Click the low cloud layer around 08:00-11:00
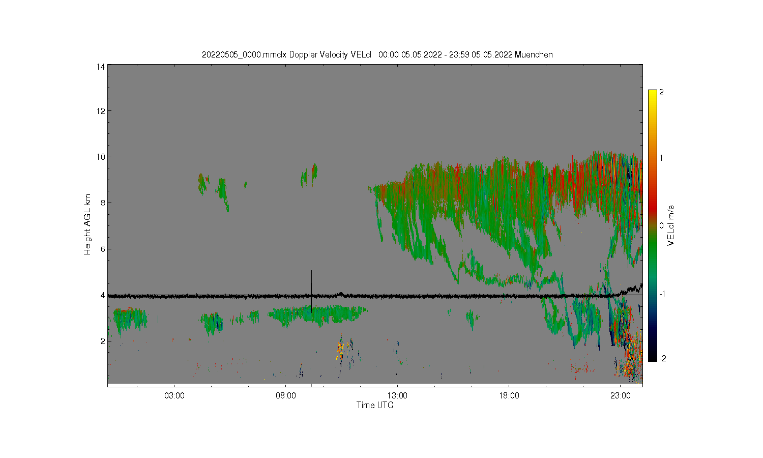This screenshot has width=763, height=458. 318,315
